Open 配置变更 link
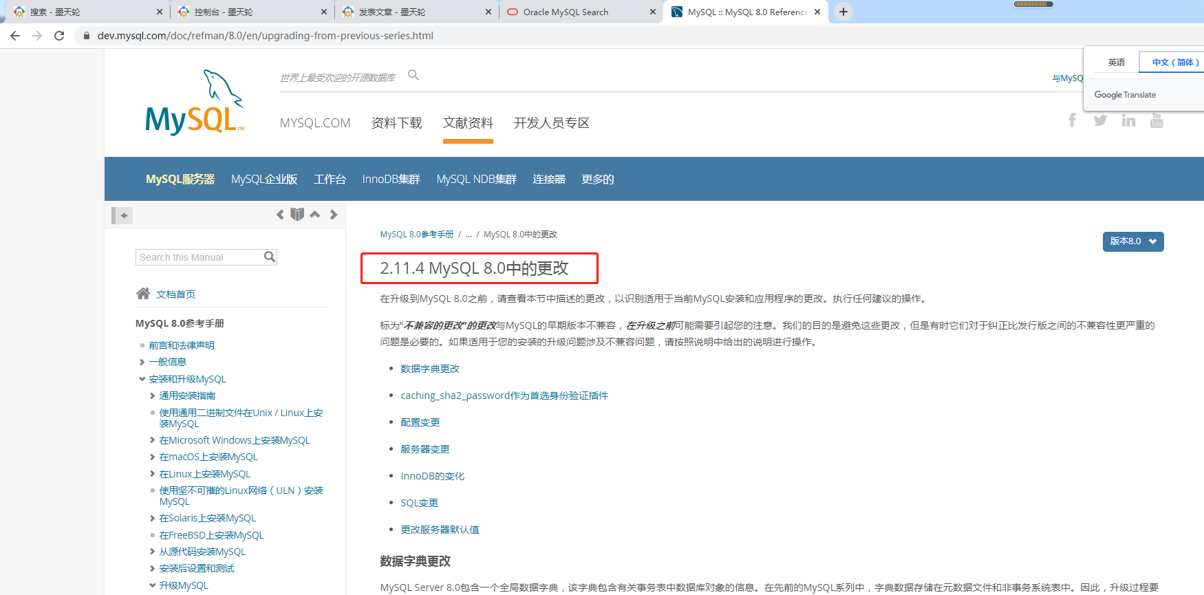The height and width of the screenshot is (595, 1204). tap(420, 422)
